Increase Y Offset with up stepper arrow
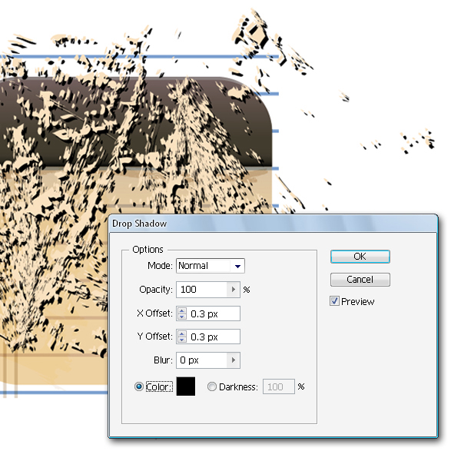Image resolution: width=461 pixels, height=461 pixels. pyautogui.click(x=182, y=333)
